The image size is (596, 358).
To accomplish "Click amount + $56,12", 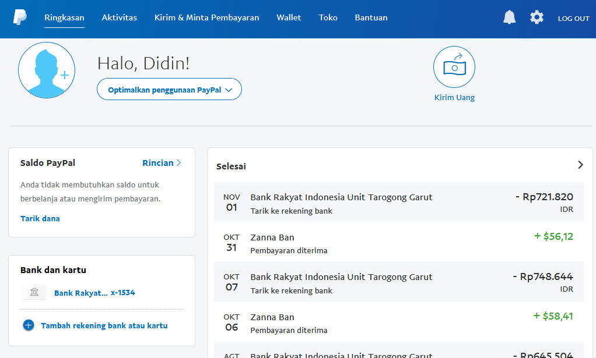I will [x=553, y=236].
